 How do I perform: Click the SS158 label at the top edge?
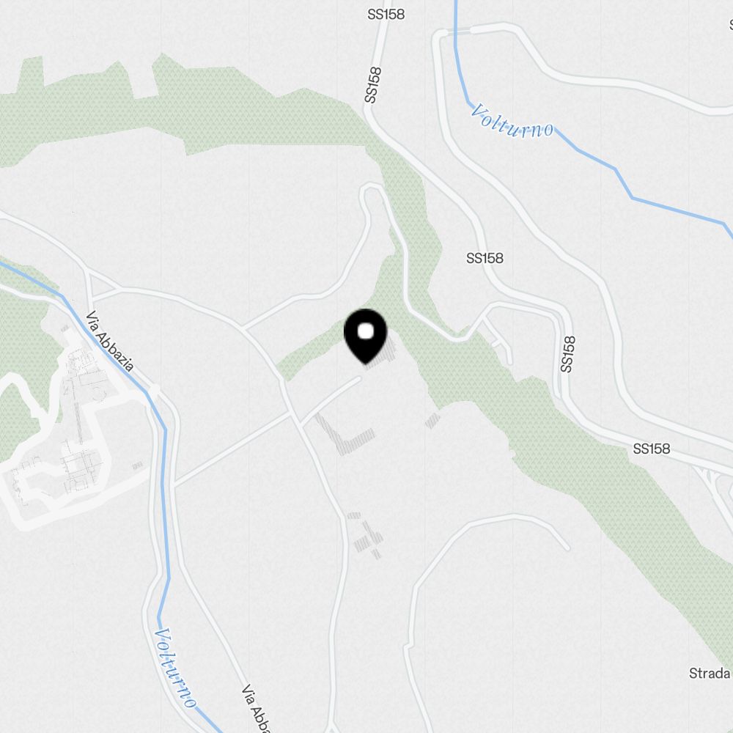386,15
